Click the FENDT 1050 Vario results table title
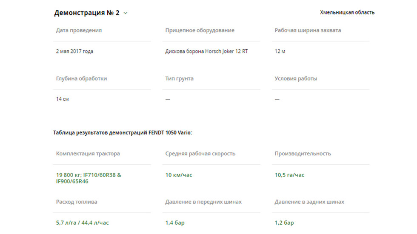Screen dimensions: 417x234 point(123,132)
